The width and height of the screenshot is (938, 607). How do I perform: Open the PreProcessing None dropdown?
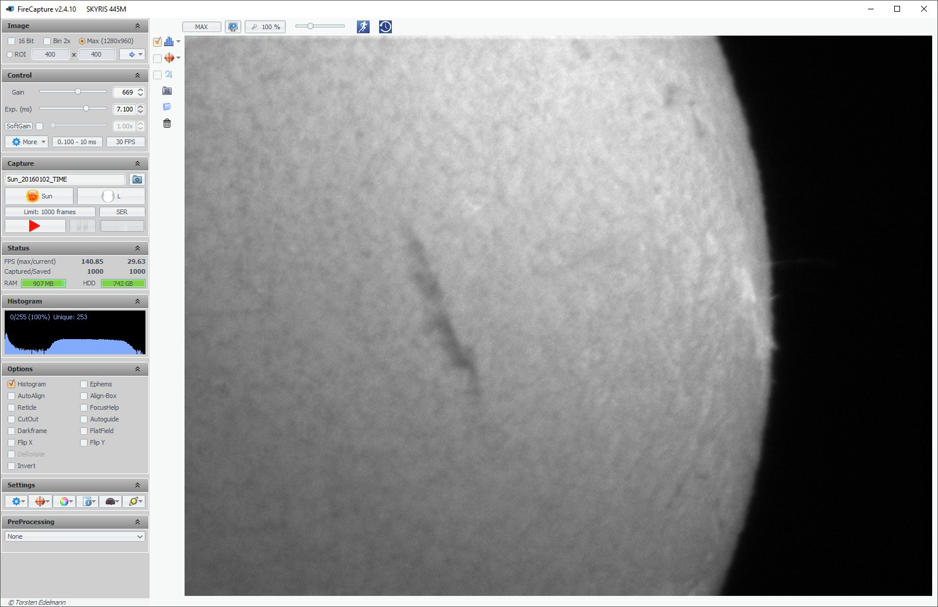click(75, 536)
